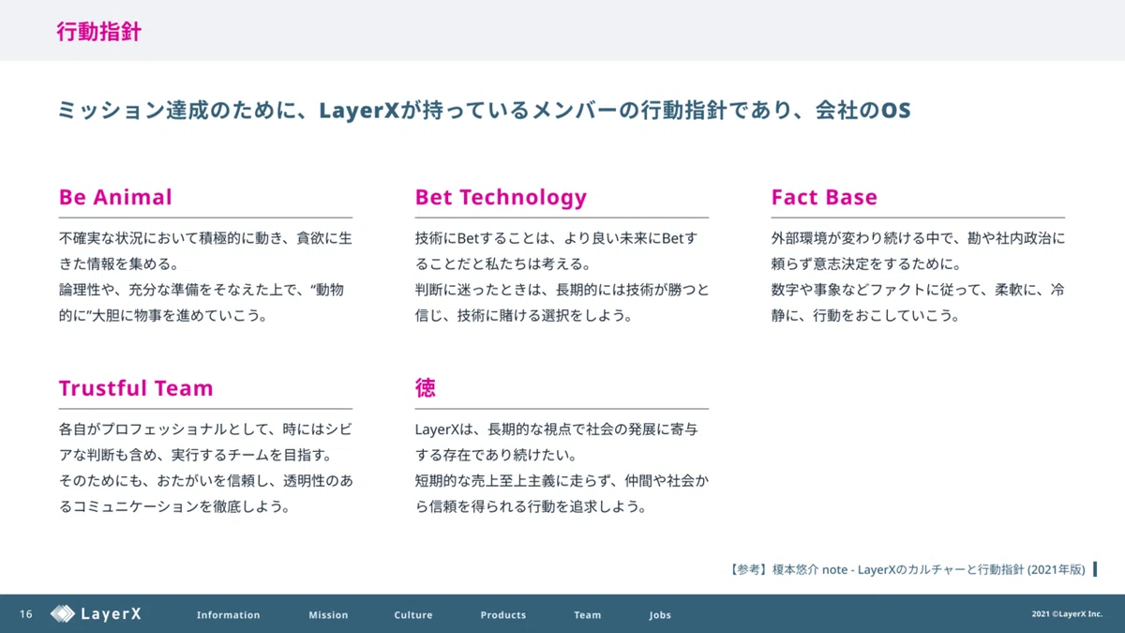
Task: Open the Information footer tab
Action: pyautogui.click(x=228, y=615)
